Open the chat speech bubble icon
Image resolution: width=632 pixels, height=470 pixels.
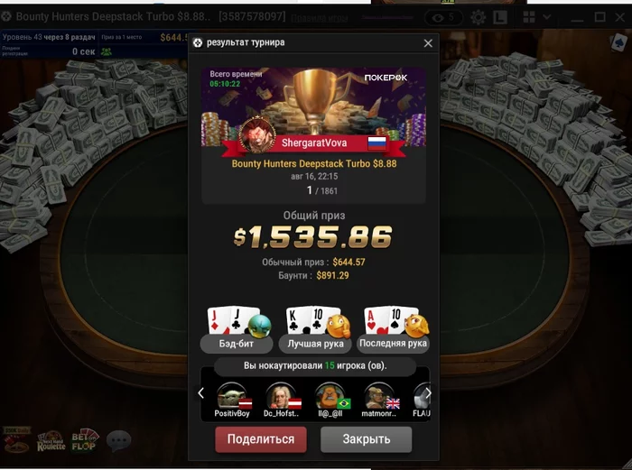118,440
